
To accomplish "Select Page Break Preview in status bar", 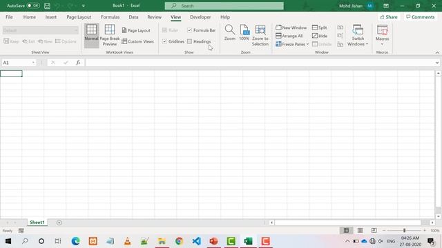I will 374,231.
